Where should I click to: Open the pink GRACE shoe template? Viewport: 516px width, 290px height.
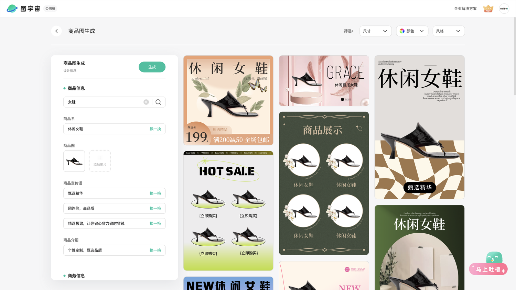[x=324, y=81]
